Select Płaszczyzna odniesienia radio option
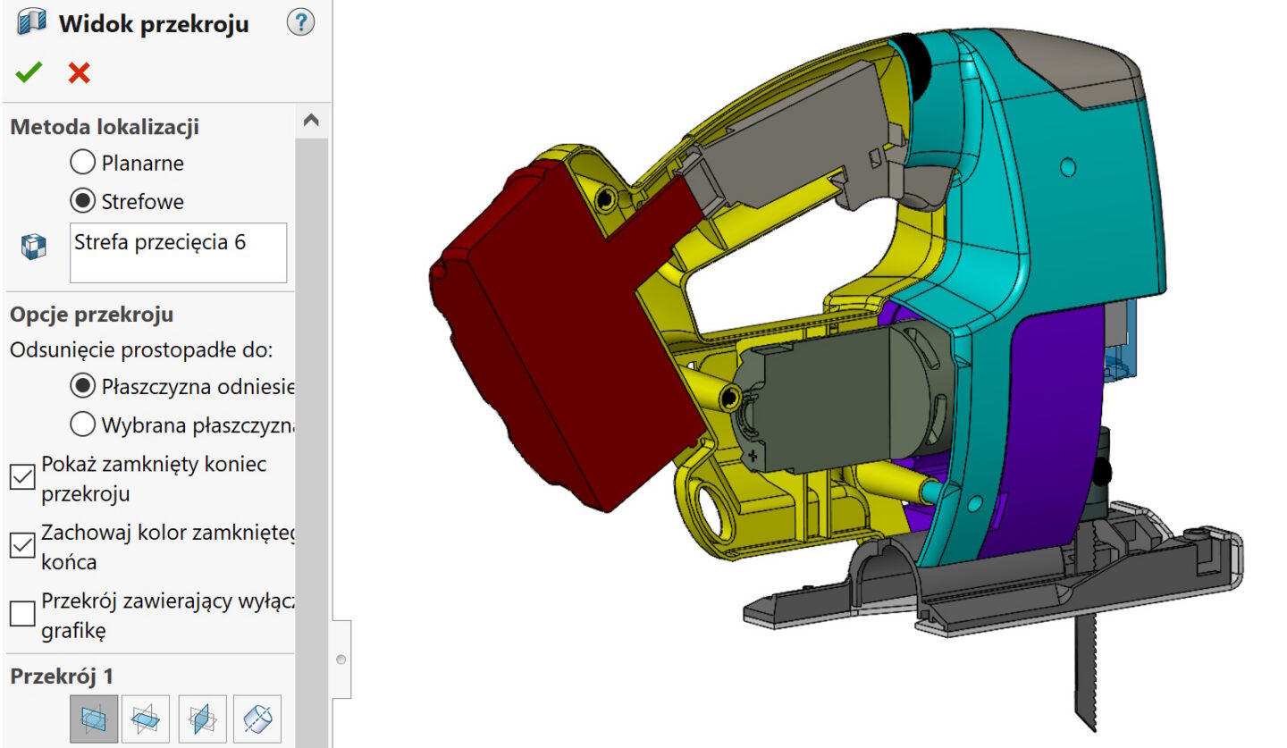This screenshot has width=1287, height=748. pos(82,386)
